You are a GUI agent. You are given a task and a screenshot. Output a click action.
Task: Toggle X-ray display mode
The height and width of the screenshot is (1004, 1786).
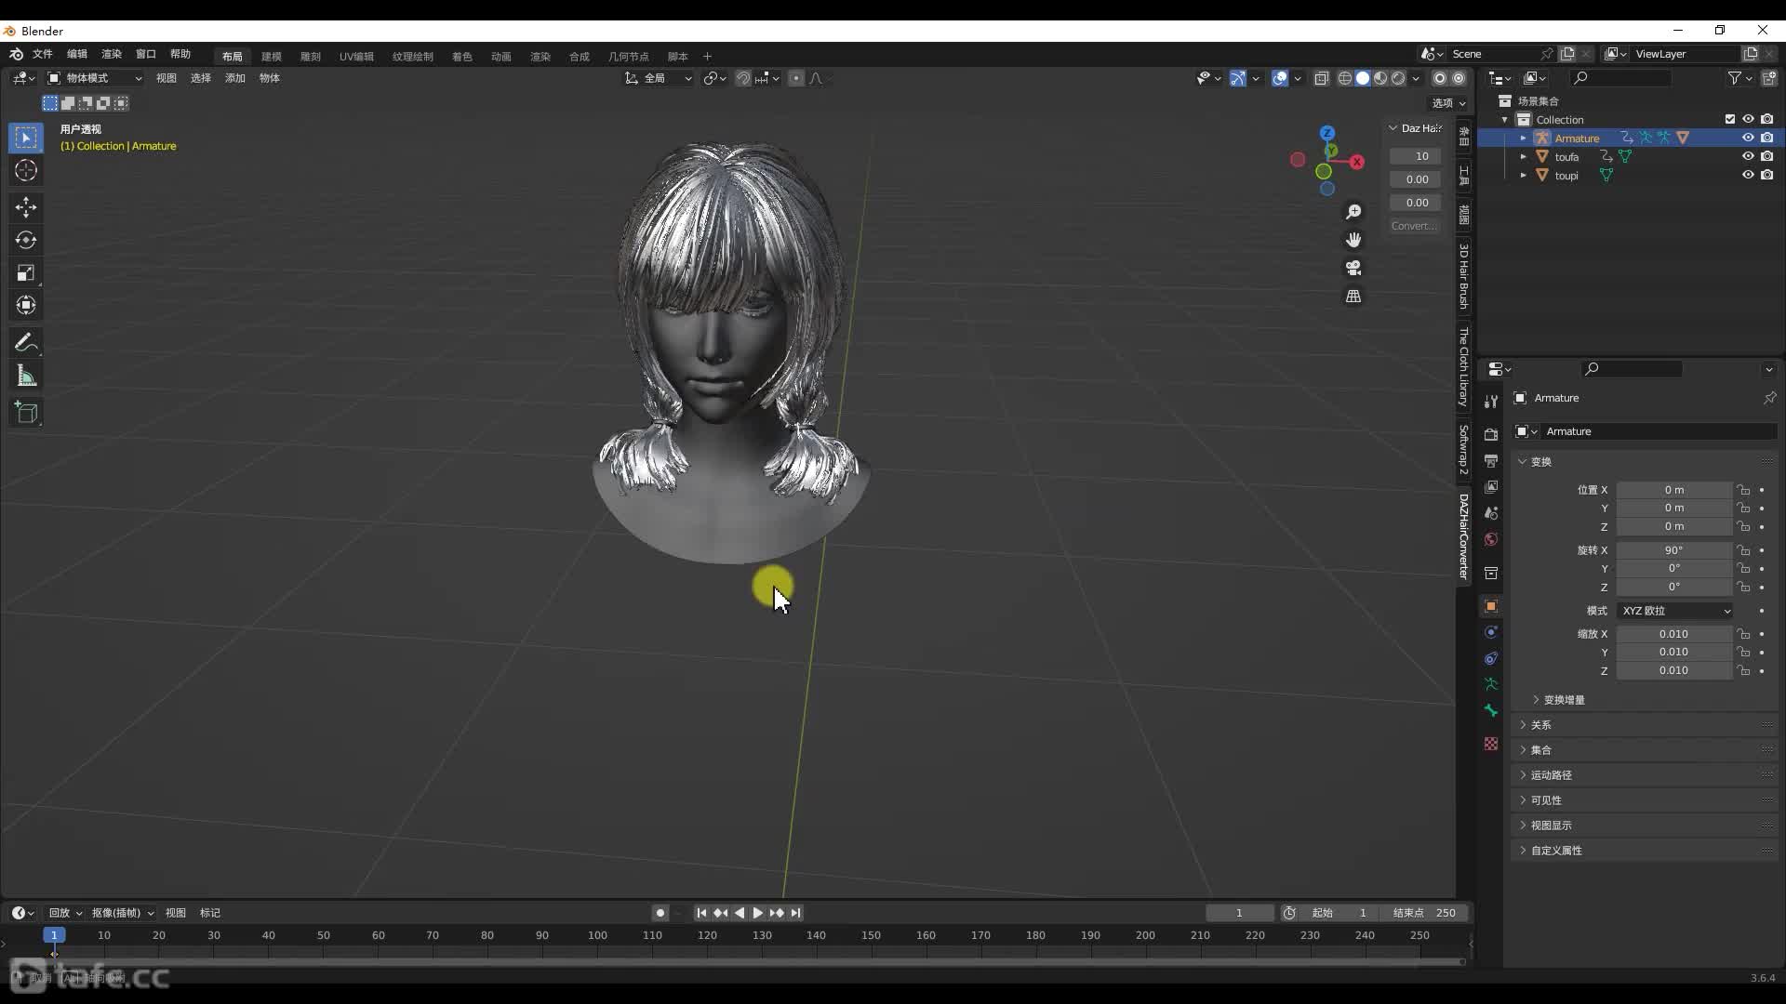pos(1322,78)
